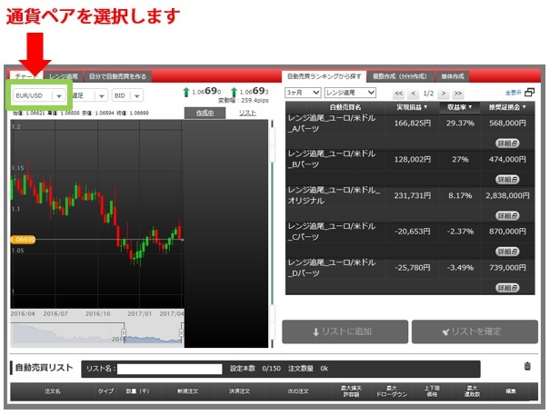Switch to the 複数作成 tab
Screen dimensions: 550x415
(x=403, y=77)
